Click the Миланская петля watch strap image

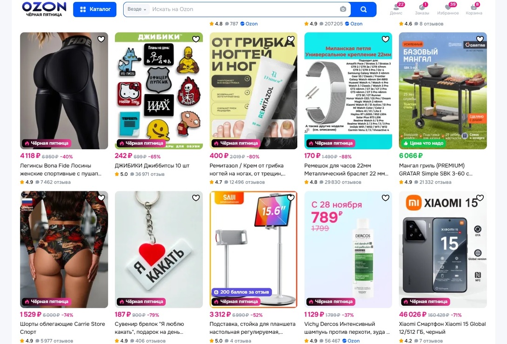tap(348, 91)
